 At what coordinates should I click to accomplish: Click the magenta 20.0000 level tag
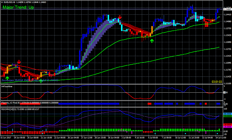pyautogui.click(x=228, y=127)
